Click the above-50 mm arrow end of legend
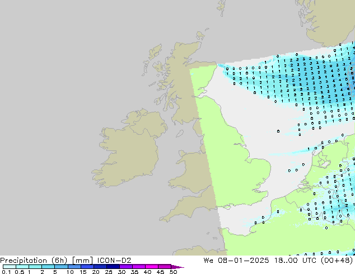The width and height of the screenshot is (355, 274). (177, 267)
